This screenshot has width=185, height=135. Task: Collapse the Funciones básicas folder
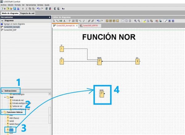click(x=2, y=112)
